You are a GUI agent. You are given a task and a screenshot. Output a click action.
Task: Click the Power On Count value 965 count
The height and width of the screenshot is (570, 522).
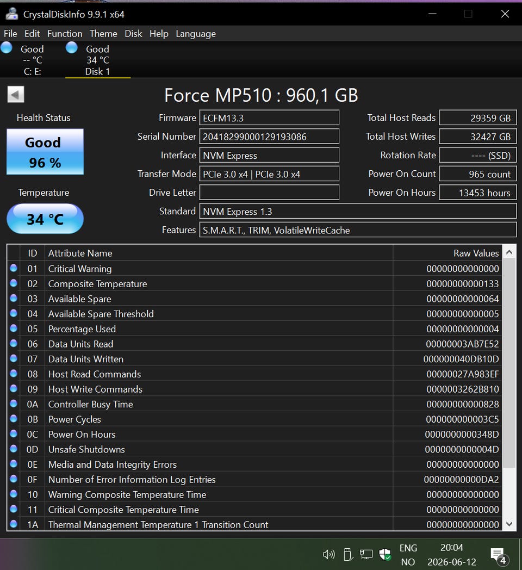point(477,174)
